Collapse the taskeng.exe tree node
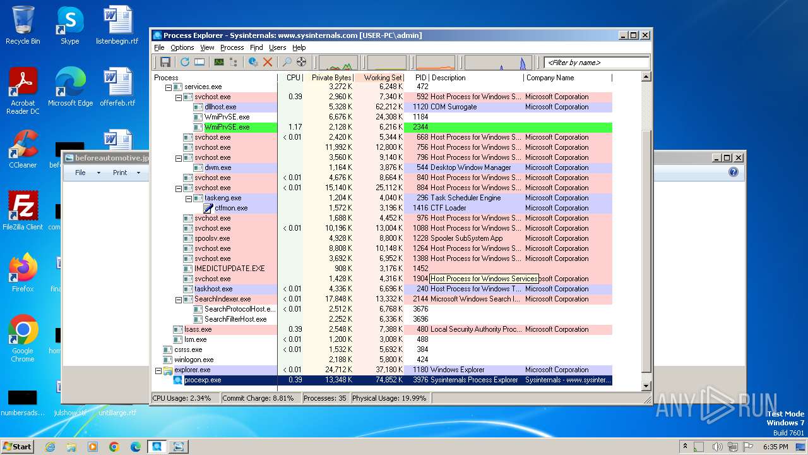 tap(189, 198)
